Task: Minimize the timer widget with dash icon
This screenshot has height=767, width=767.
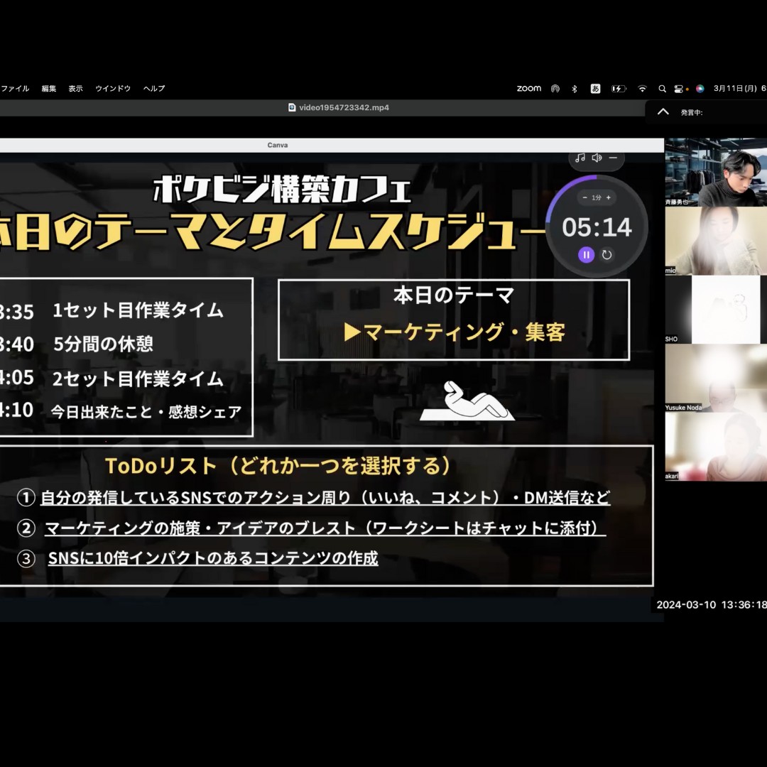Action: pyautogui.click(x=613, y=158)
